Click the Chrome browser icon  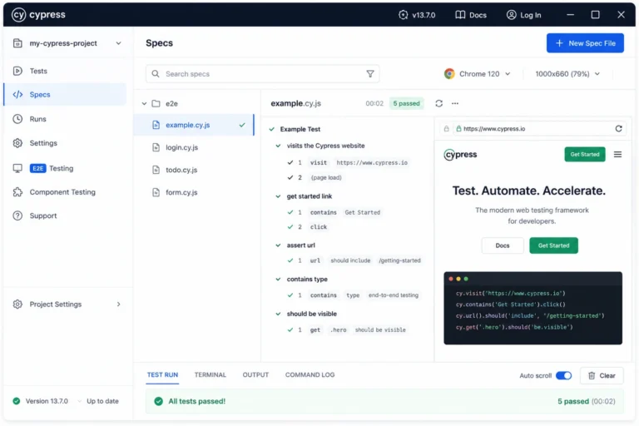[449, 74]
